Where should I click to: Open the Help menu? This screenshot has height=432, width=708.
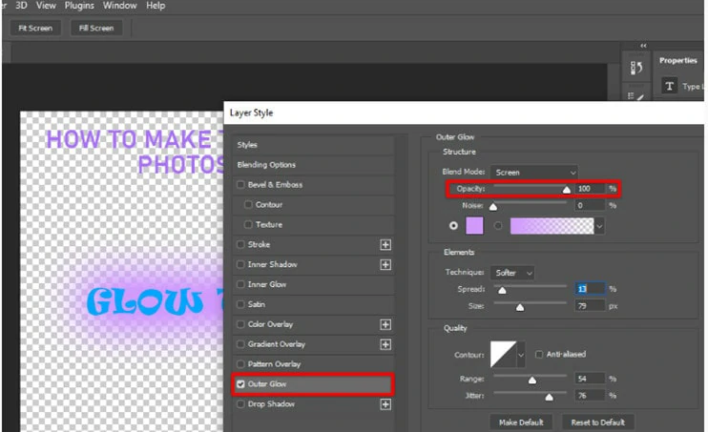156,6
